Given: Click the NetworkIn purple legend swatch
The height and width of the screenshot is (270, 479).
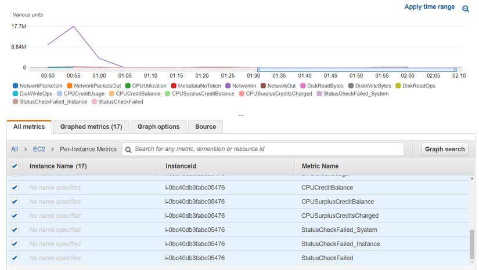Looking at the screenshot, I should 228,86.
